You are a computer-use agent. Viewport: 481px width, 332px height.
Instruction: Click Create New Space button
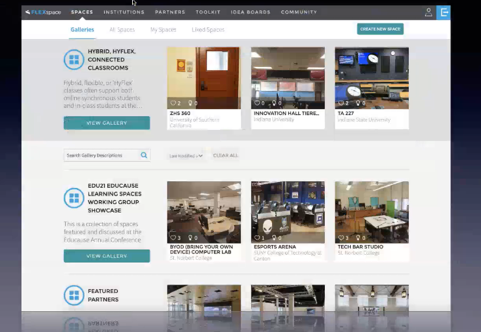pyautogui.click(x=380, y=29)
